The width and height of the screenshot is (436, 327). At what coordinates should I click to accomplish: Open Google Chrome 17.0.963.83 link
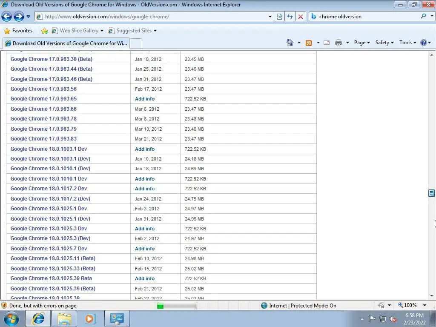43,139
